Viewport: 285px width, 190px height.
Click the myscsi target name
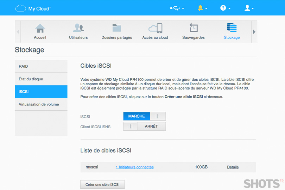[92, 167]
